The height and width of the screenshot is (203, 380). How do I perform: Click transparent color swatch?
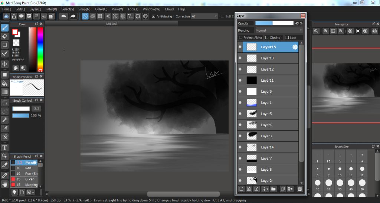(x=16, y=43)
